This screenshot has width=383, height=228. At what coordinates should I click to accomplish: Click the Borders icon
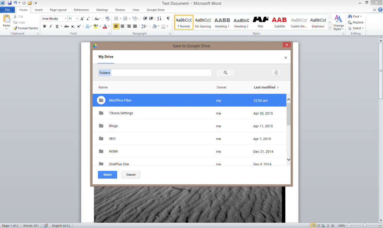point(163,26)
